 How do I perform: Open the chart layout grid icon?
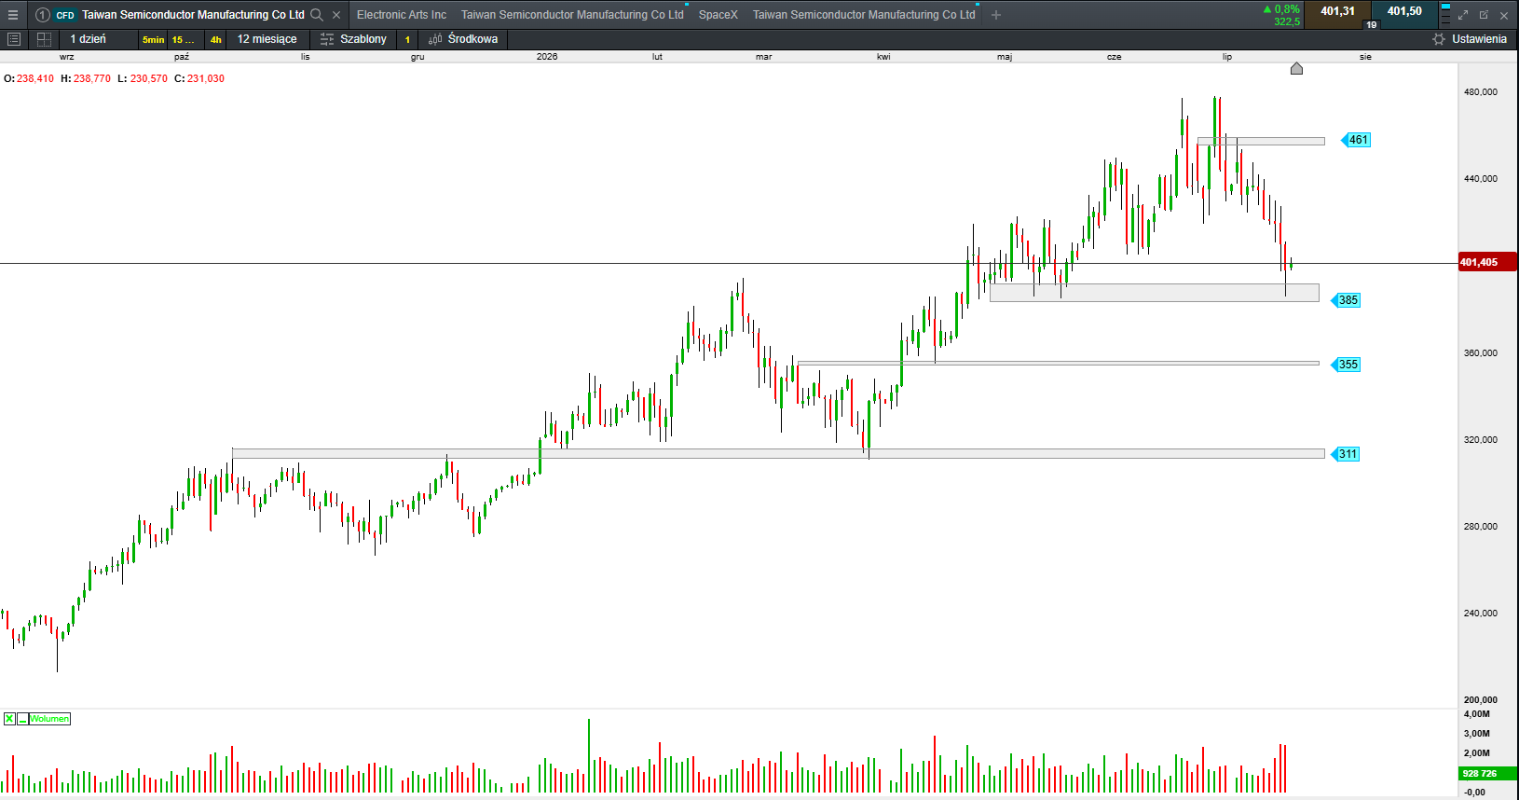click(44, 39)
